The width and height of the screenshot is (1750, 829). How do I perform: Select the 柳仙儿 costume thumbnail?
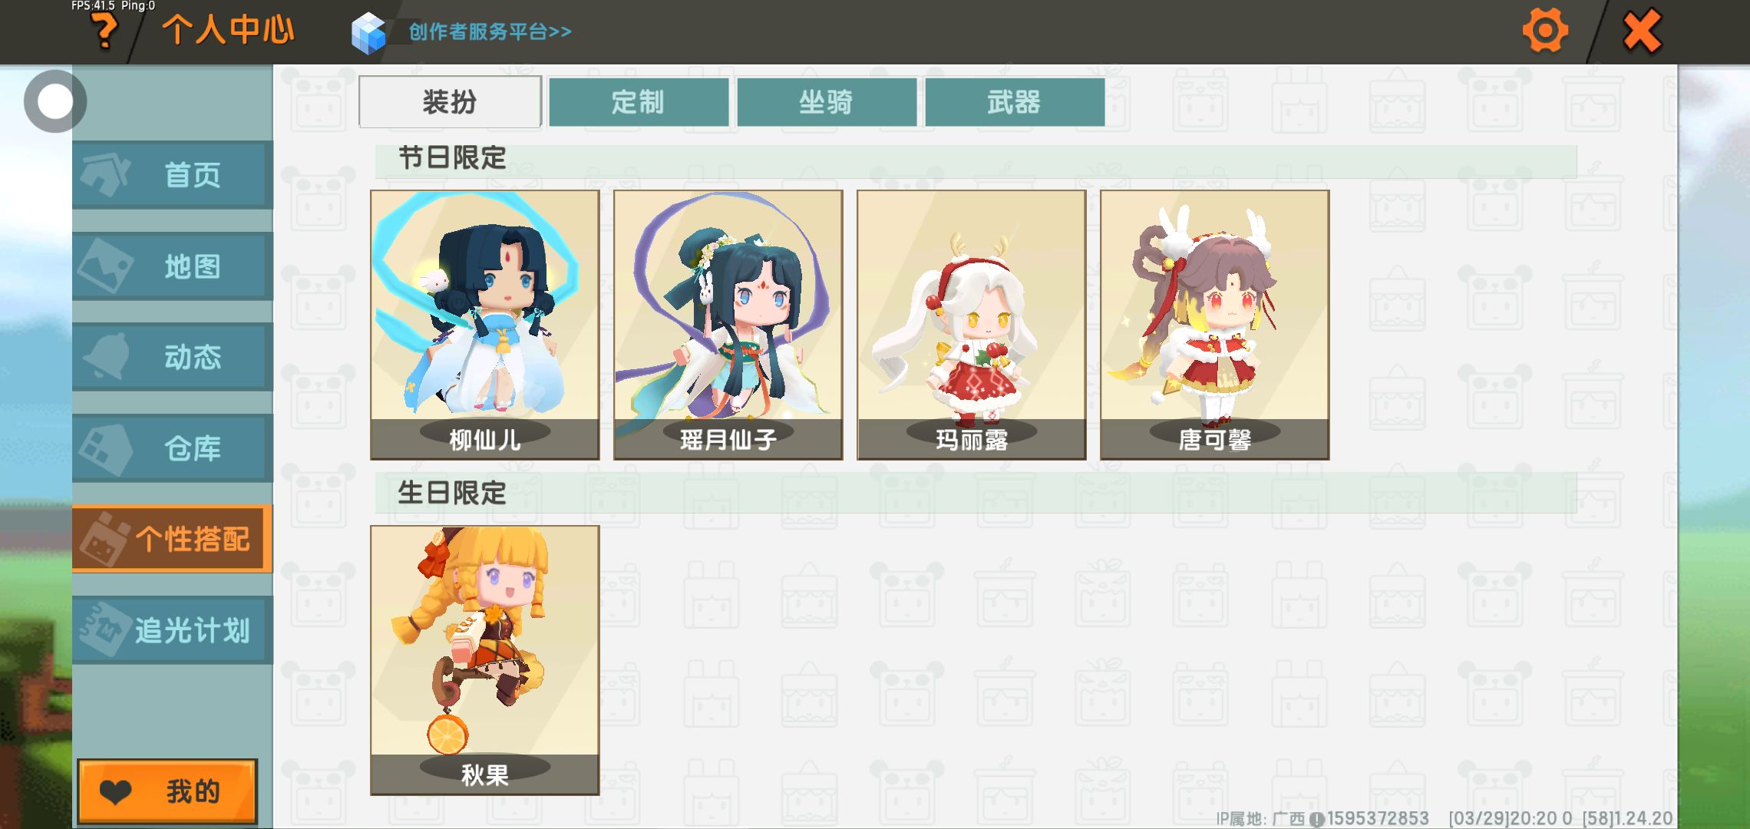click(x=485, y=325)
